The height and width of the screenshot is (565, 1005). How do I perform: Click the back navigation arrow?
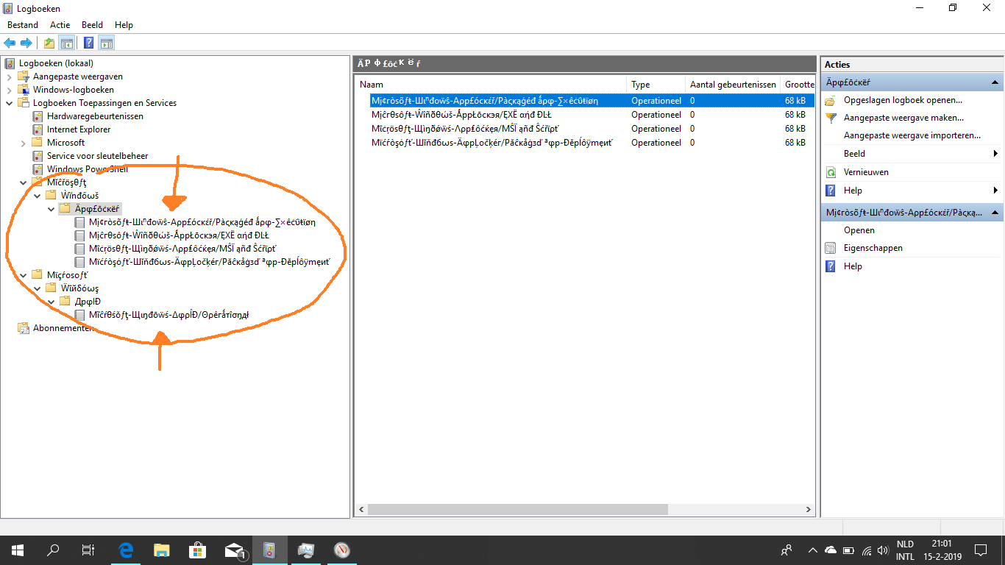tap(10, 42)
